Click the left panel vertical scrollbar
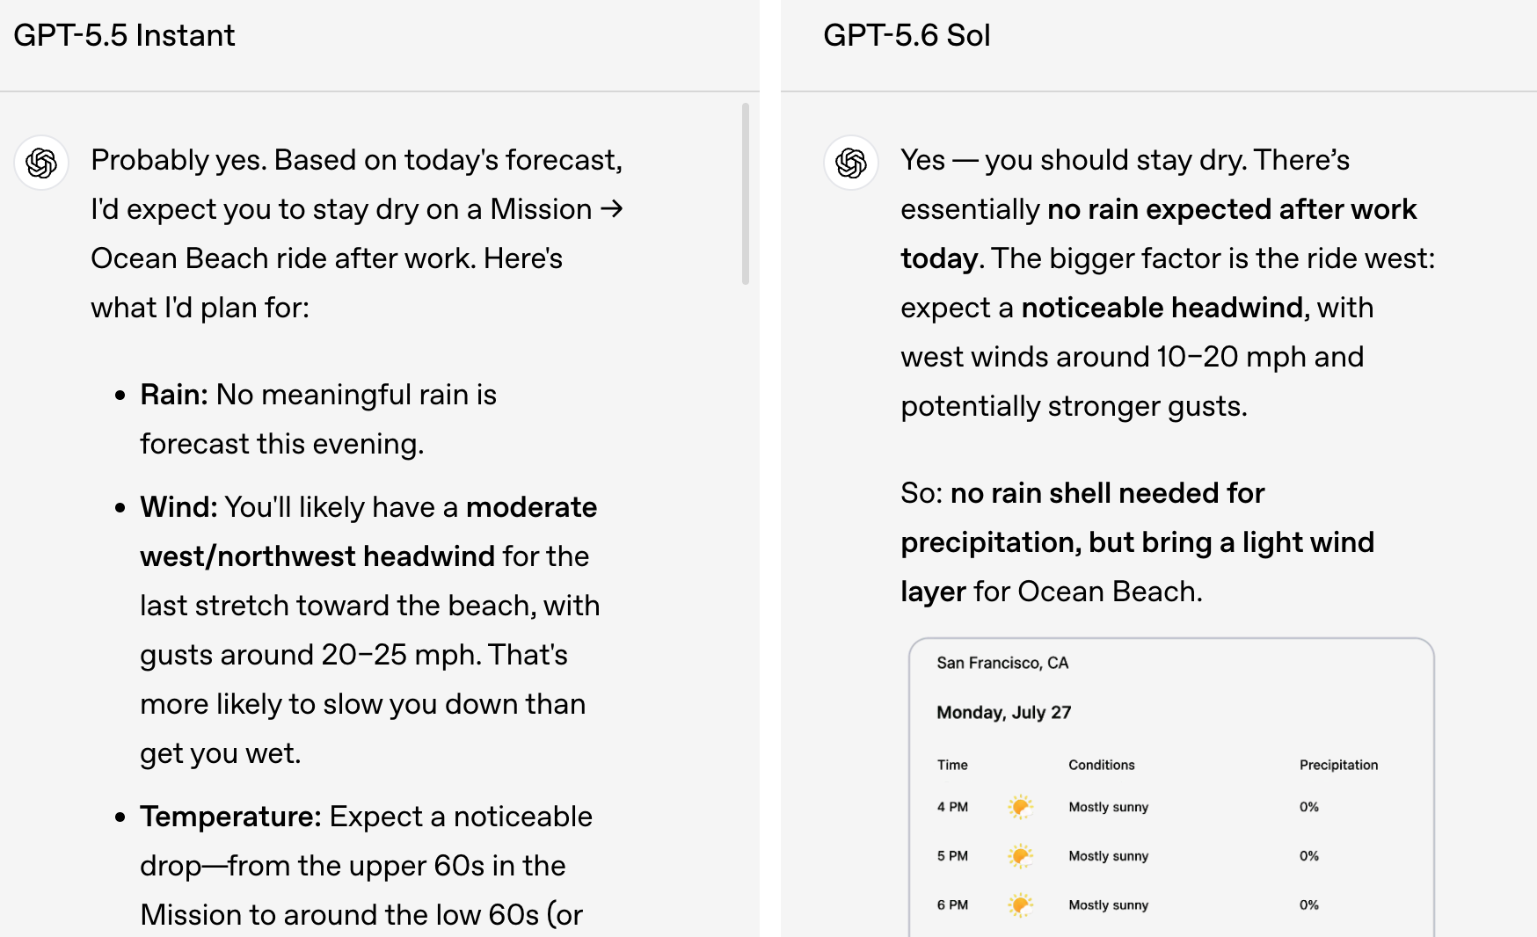The height and width of the screenshot is (937, 1537). coord(746,193)
